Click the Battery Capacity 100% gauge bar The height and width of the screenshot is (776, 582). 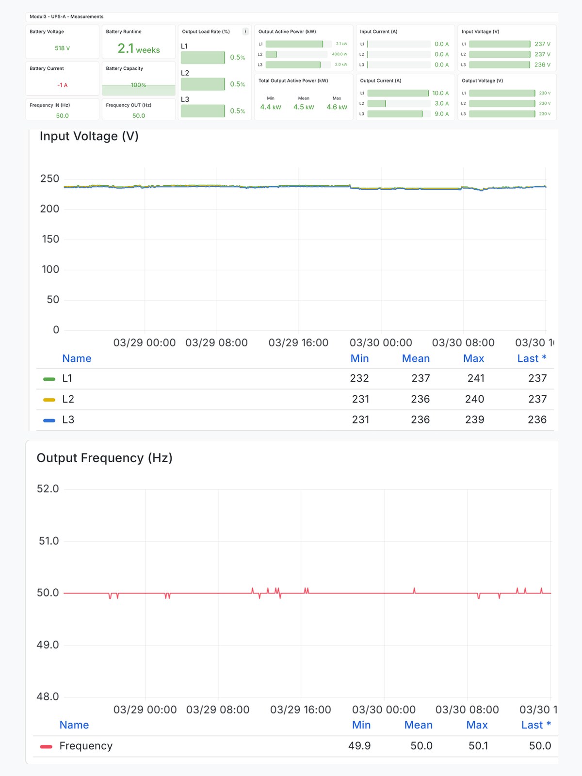[139, 90]
